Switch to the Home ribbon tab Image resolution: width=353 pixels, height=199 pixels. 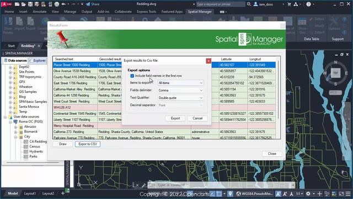point(9,12)
